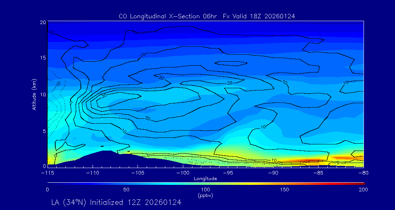
Task: Click longitude tick label '-100'
Action: click(x=183, y=173)
